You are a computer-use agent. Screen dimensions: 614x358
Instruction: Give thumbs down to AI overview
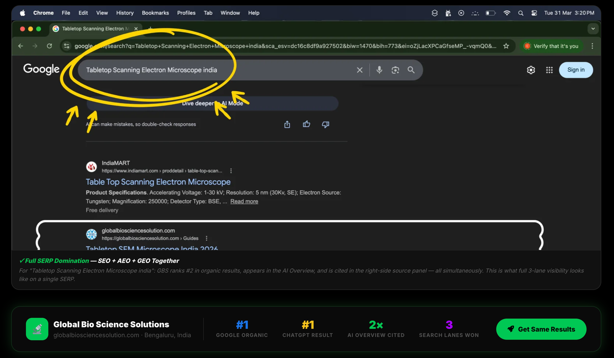(325, 124)
